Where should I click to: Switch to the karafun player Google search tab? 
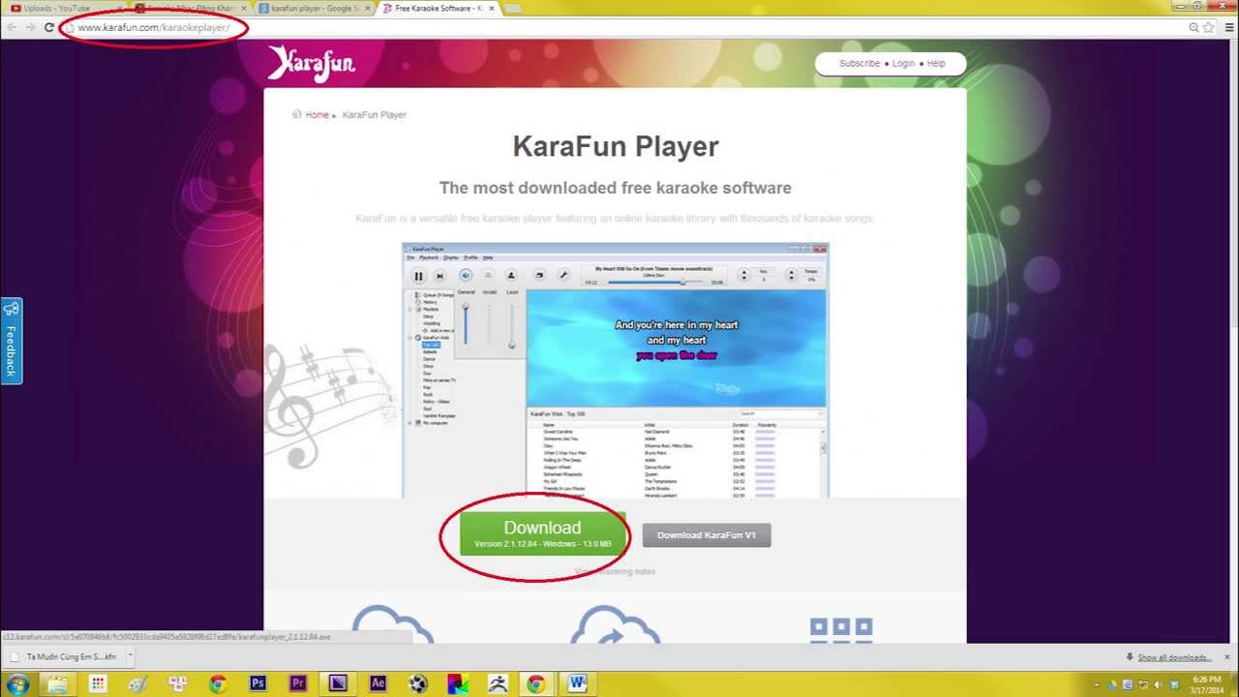click(x=312, y=8)
